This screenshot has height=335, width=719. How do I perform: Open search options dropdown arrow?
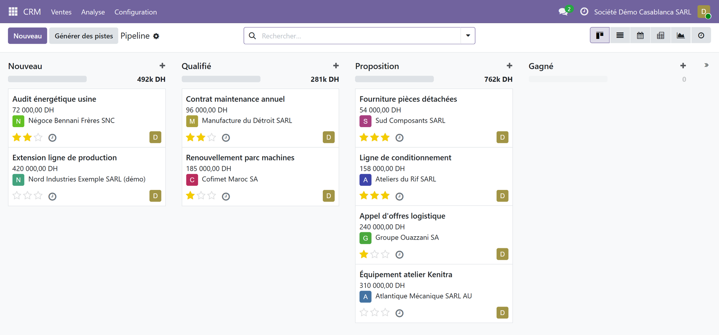[468, 36]
